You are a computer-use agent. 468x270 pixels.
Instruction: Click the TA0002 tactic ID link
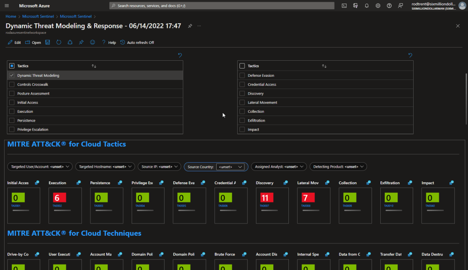[57, 206]
